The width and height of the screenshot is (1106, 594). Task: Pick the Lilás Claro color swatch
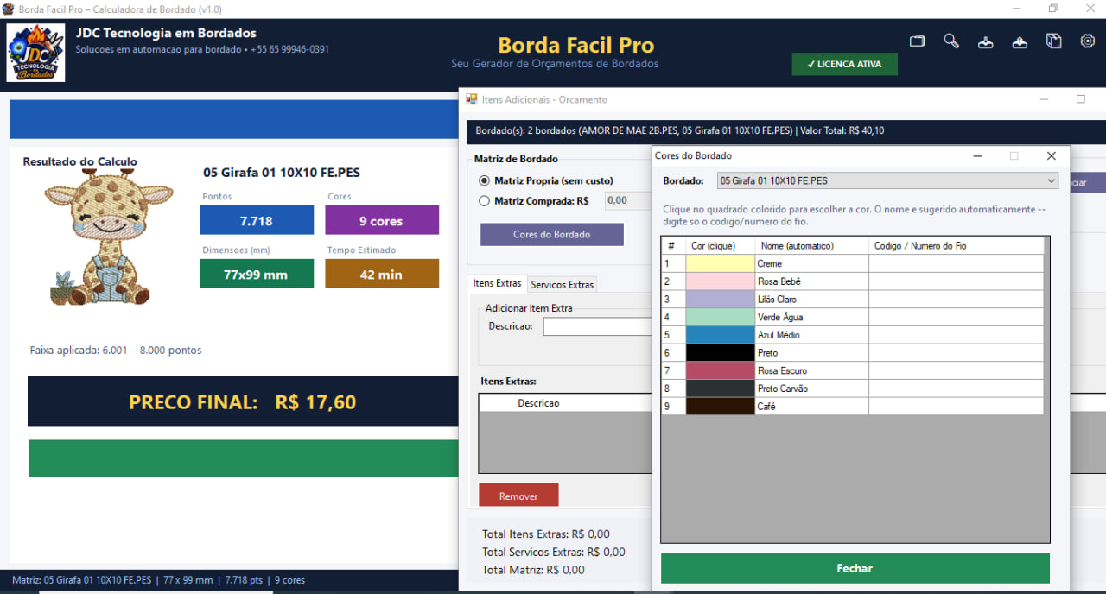pyautogui.click(x=720, y=299)
